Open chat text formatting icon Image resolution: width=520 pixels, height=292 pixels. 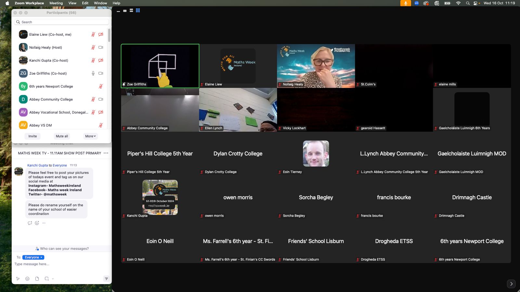click(18, 279)
